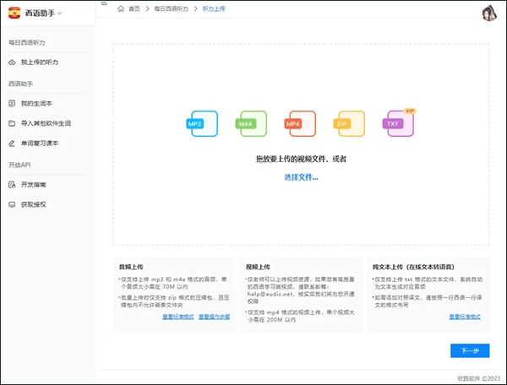Click the ZIP file format icon

click(343, 124)
